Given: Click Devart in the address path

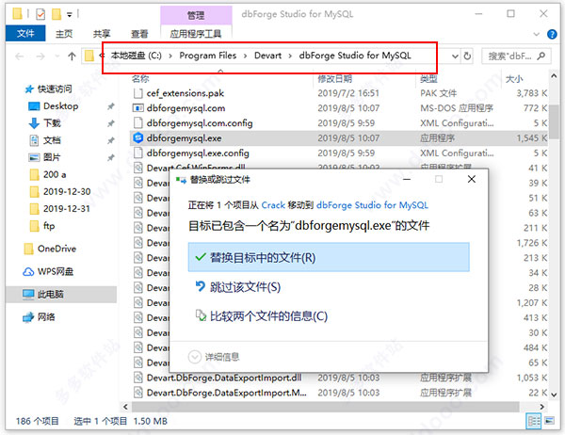Looking at the screenshot, I should pos(267,56).
